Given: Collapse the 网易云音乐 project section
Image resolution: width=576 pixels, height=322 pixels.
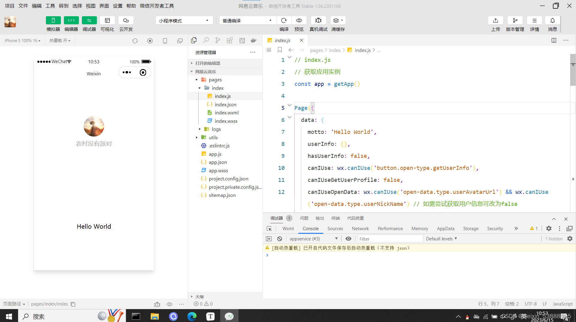Looking at the screenshot, I should tap(225, 72).
